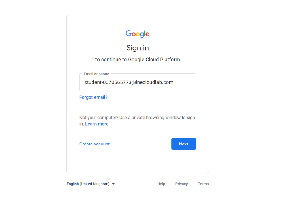Select the Email or phone input field
This screenshot has width=283, height=197.
click(x=137, y=82)
